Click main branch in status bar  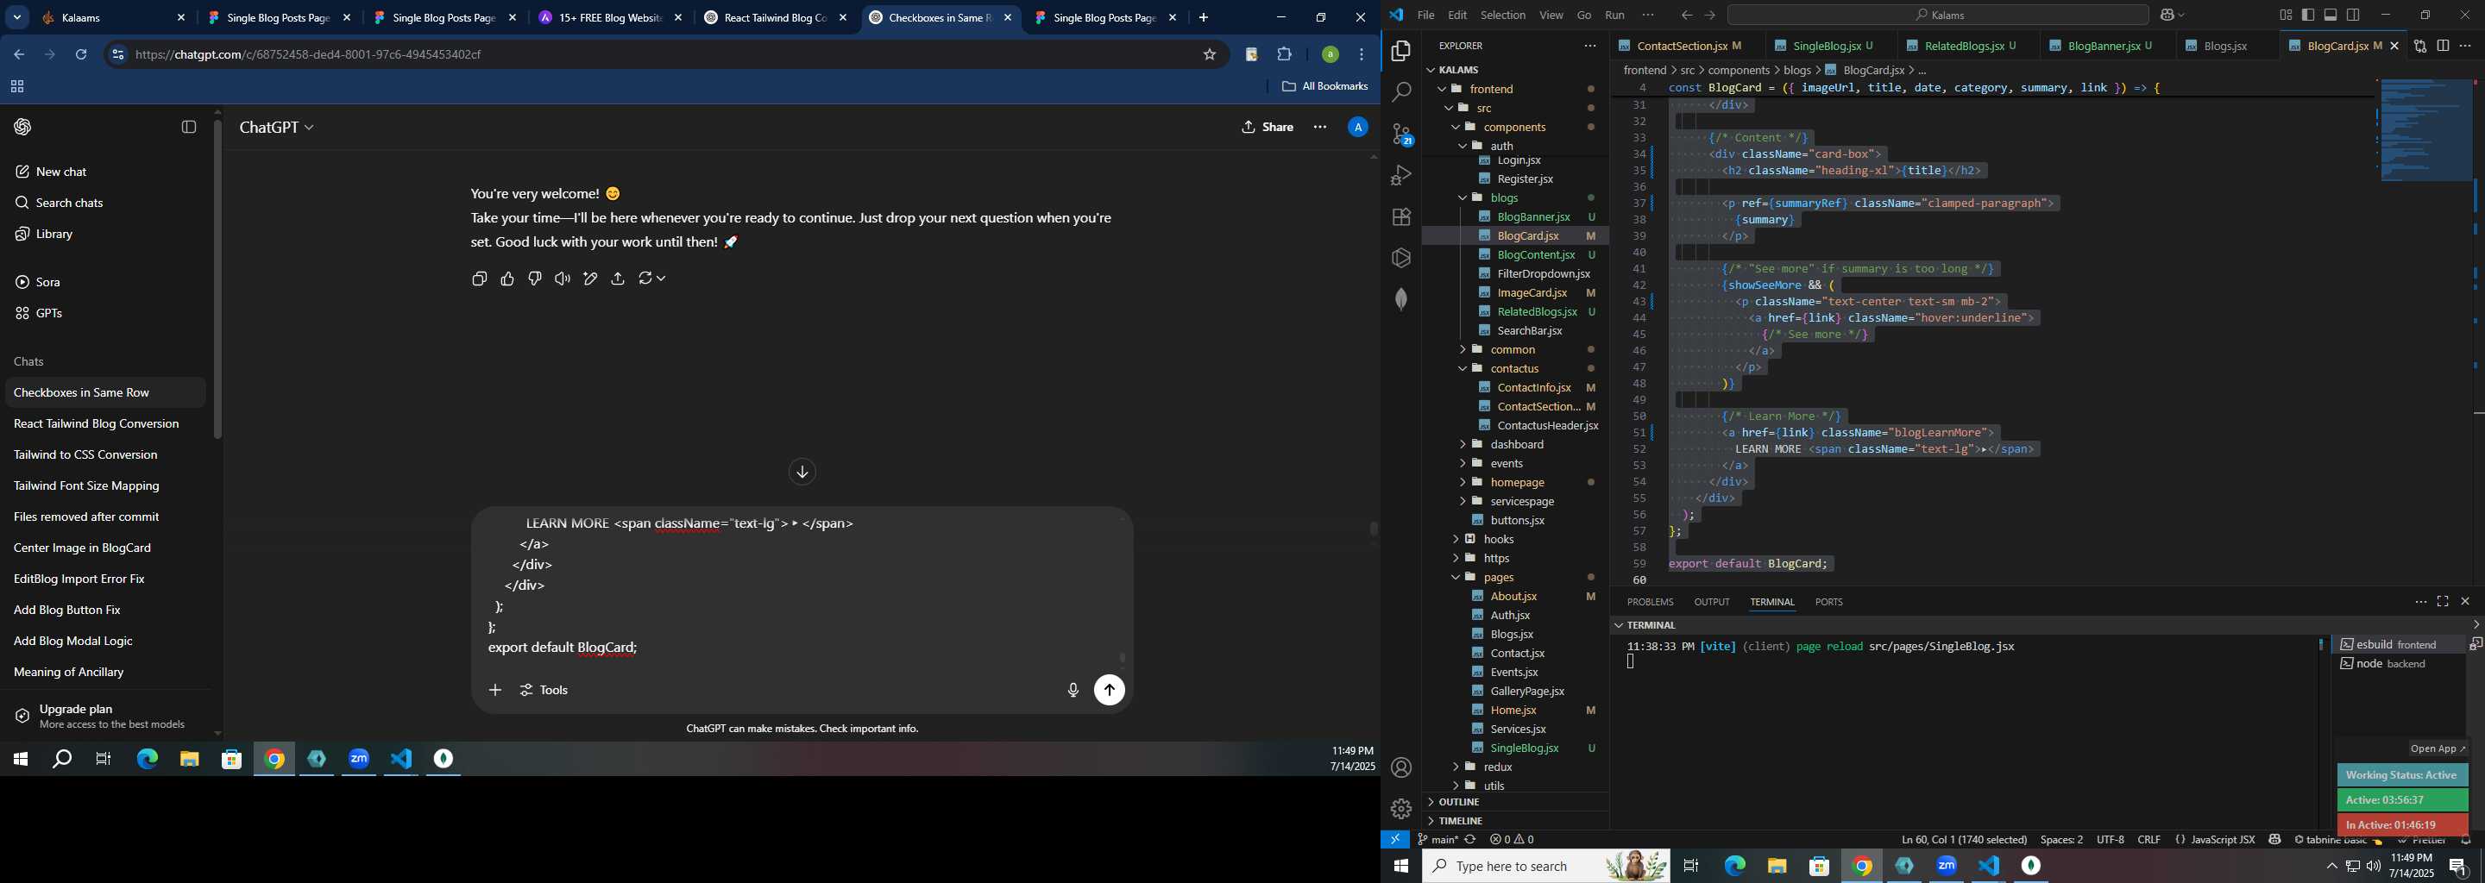tap(1438, 840)
